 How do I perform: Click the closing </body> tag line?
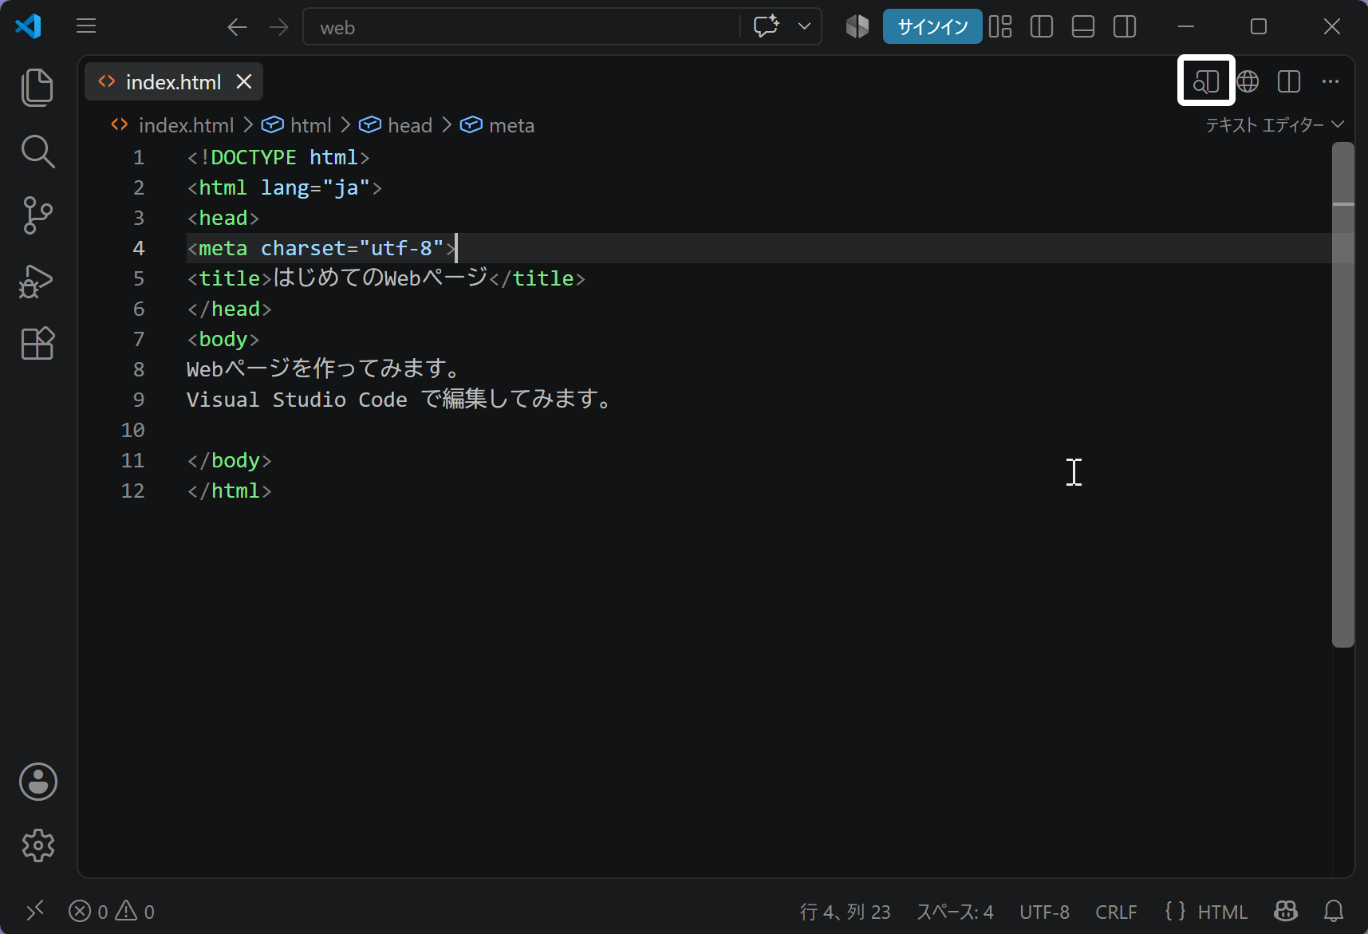[230, 460]
